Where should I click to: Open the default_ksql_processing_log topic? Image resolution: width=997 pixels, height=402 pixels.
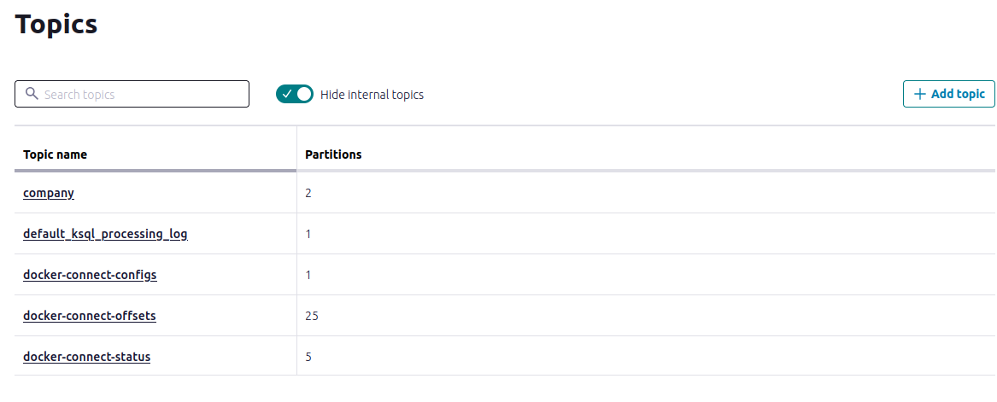pos(106,234)
